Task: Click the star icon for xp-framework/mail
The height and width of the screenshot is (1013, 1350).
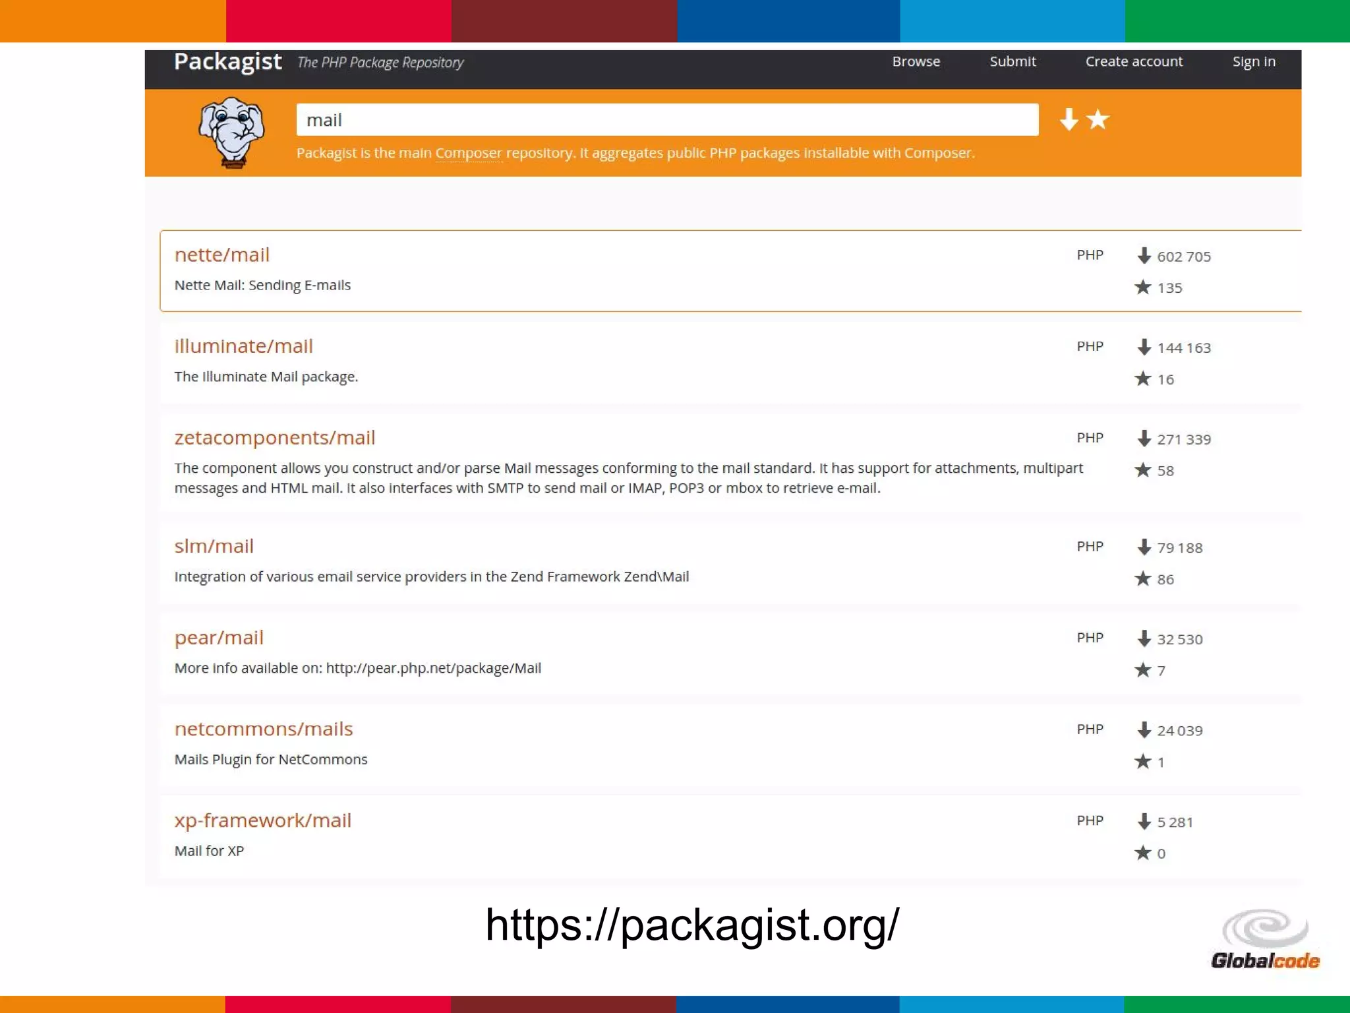Action: [x=1143, y=853]
